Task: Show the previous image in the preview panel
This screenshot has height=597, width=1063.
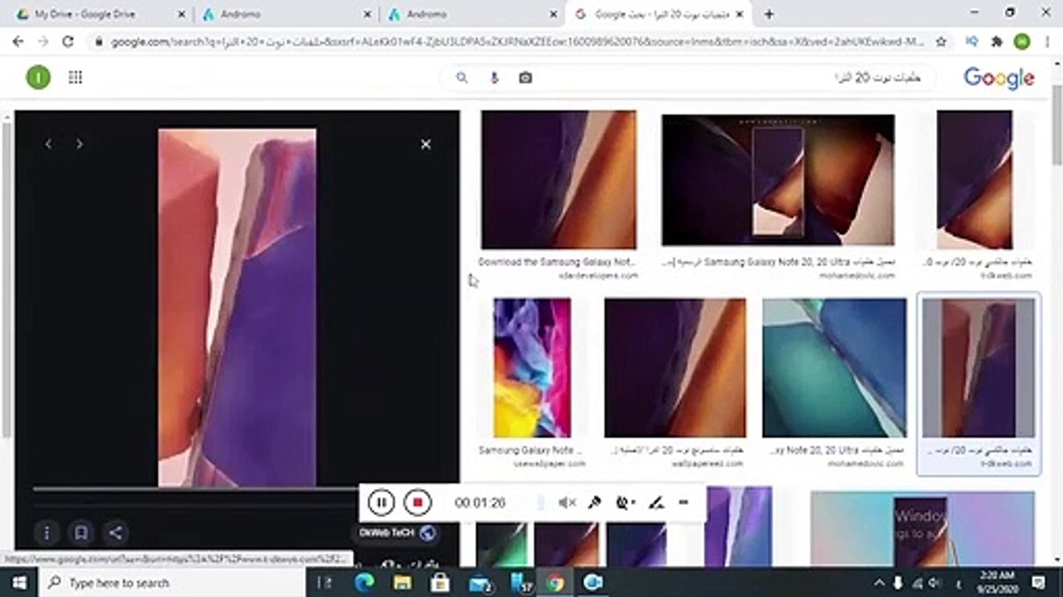Action: pyautogui.click(x=49, y=144)
